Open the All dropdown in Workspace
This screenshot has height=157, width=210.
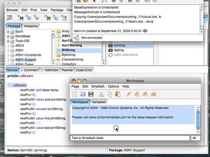(x=196, y=138)
